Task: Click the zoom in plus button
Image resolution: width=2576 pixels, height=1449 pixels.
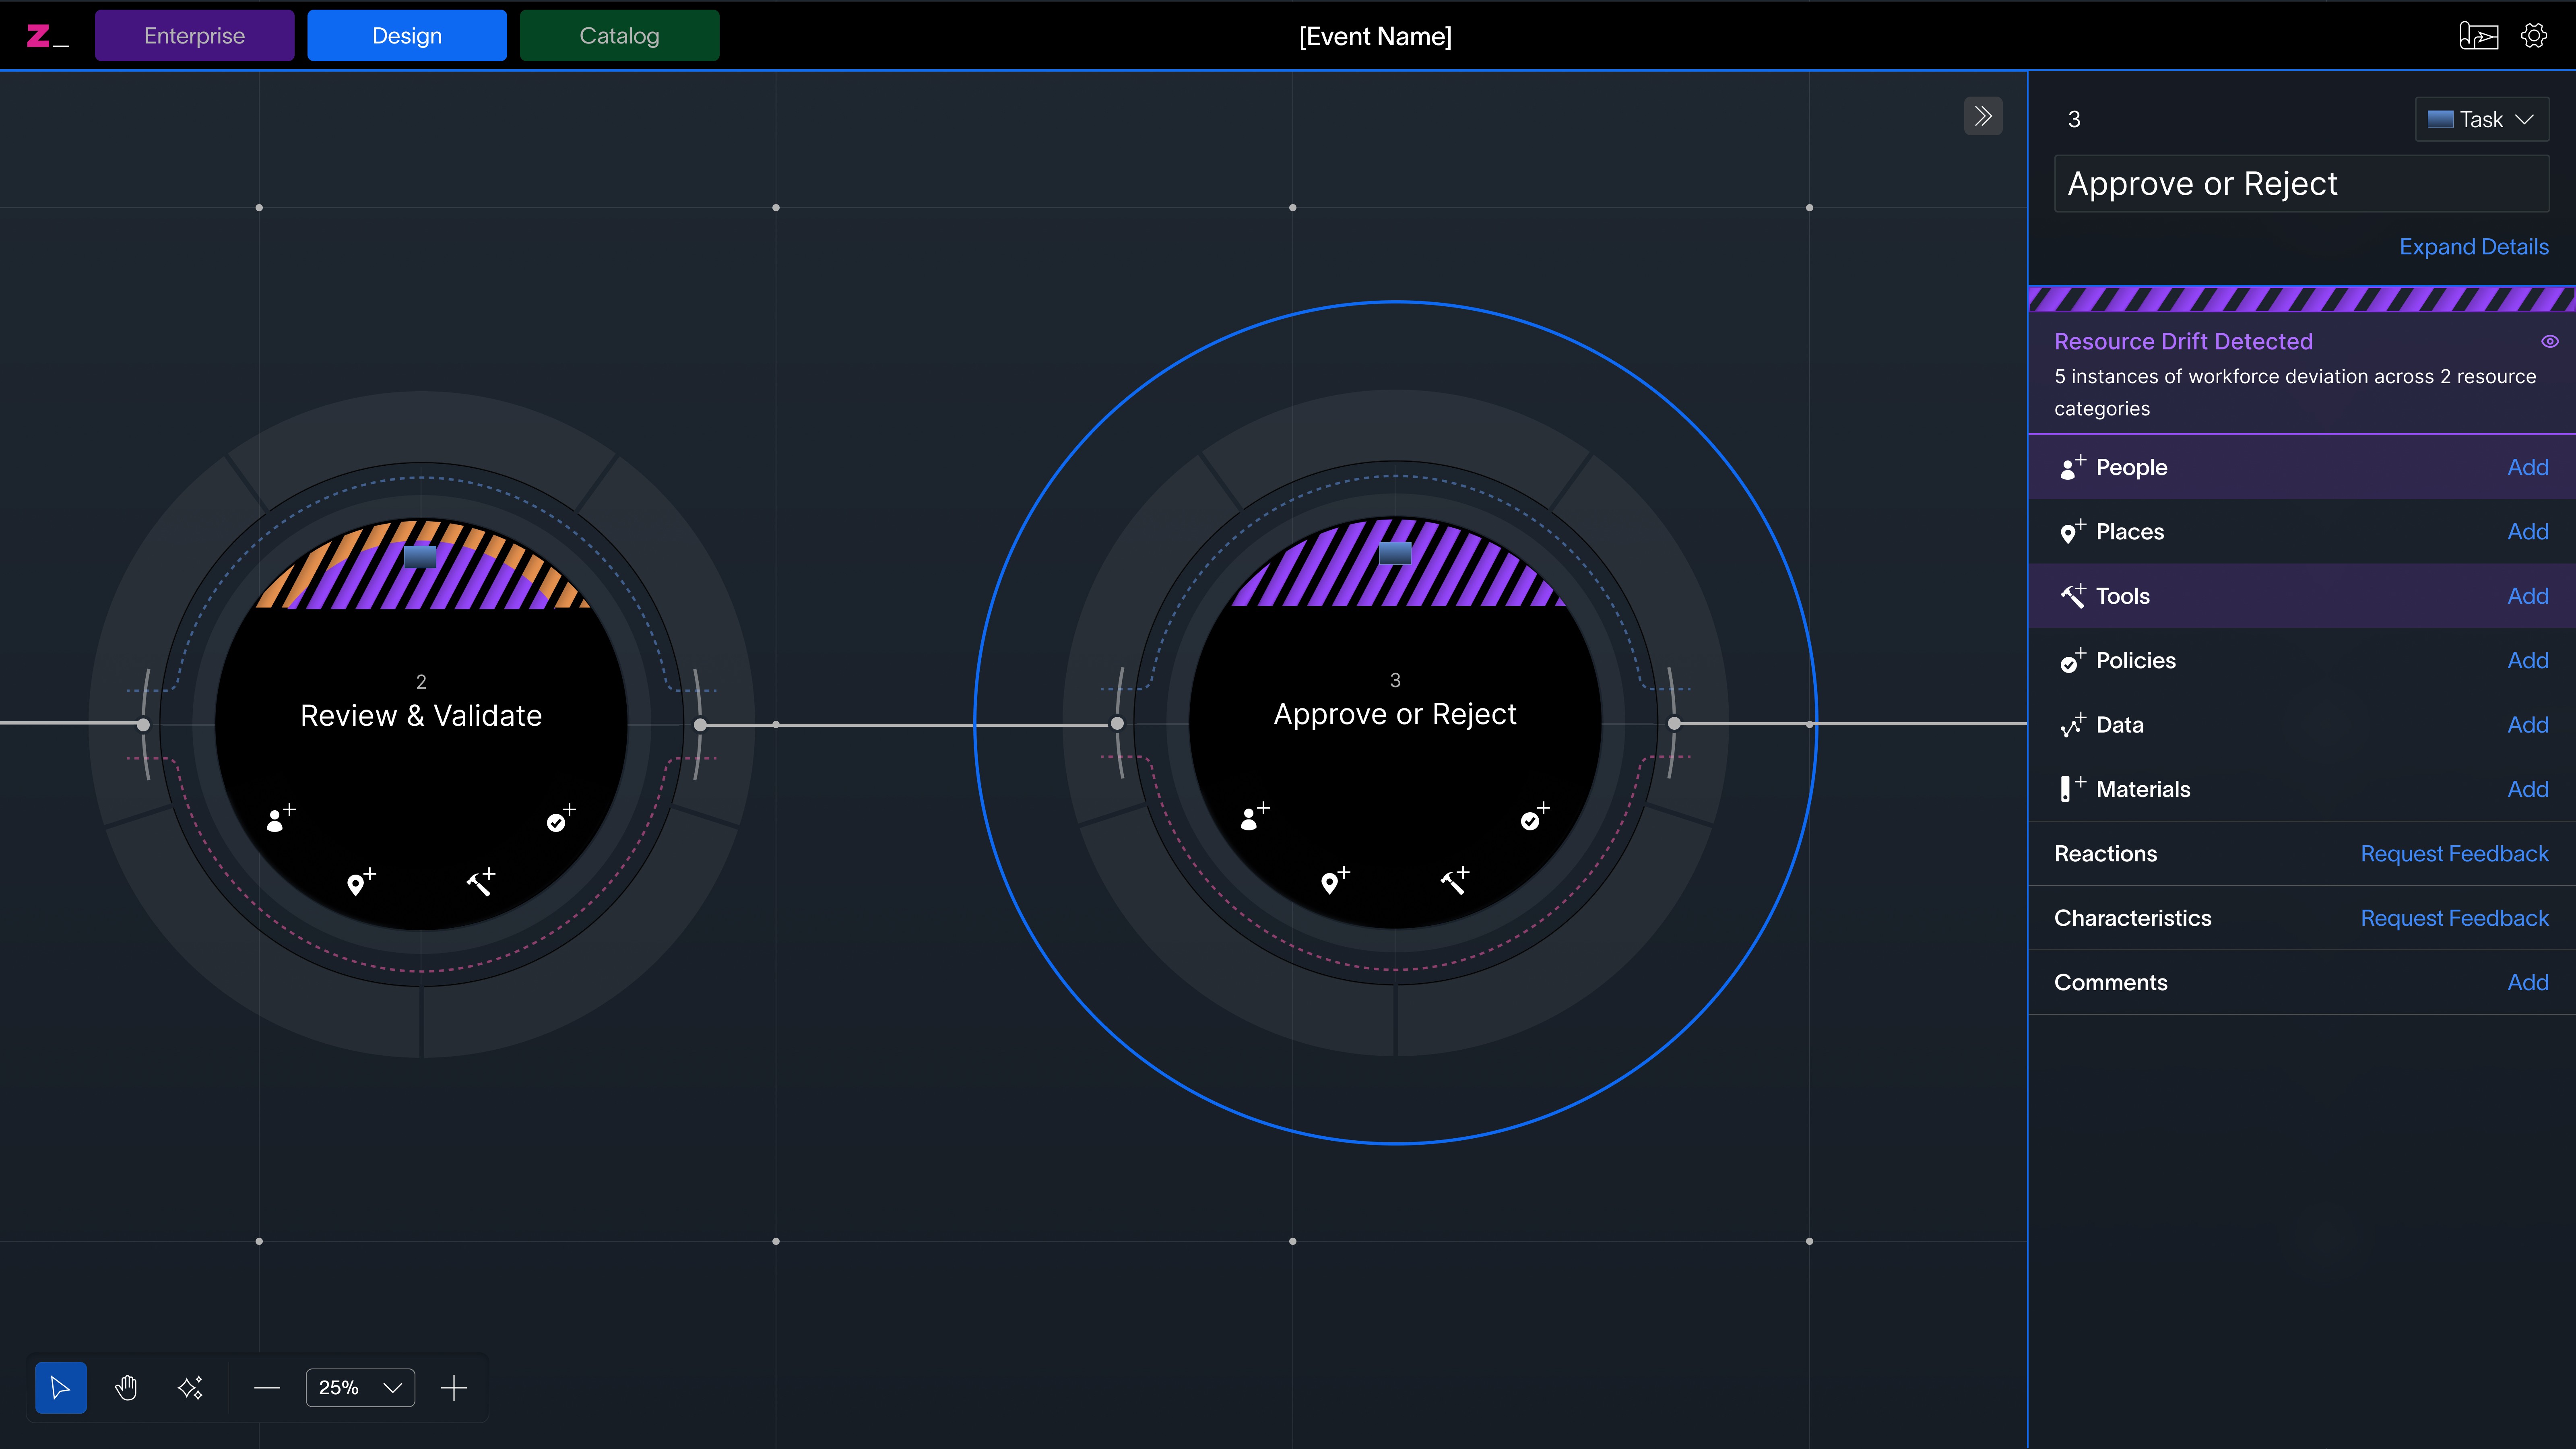Action: [454, 1387]
